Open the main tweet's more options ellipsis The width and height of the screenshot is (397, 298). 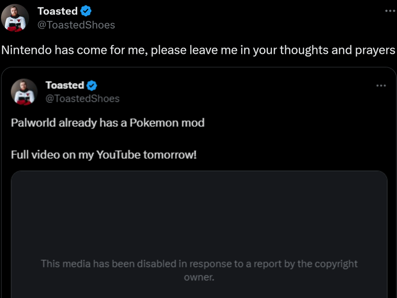[390, 11]
